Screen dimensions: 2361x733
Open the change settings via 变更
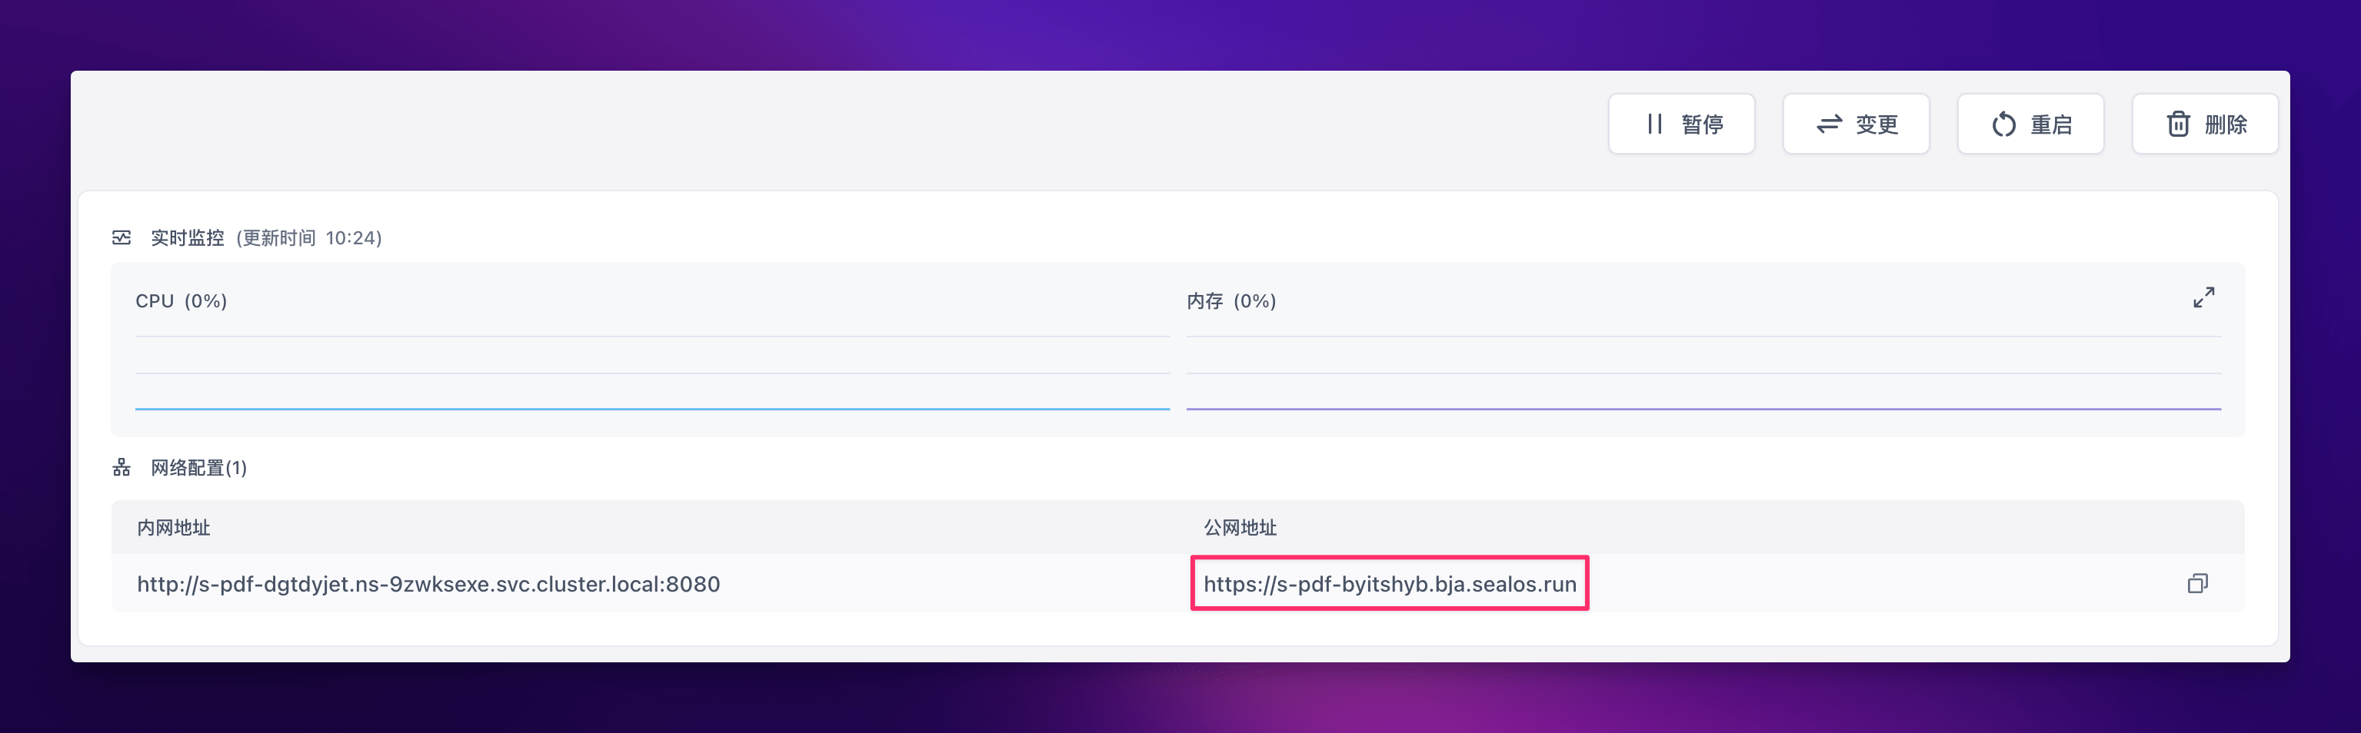1856,124
